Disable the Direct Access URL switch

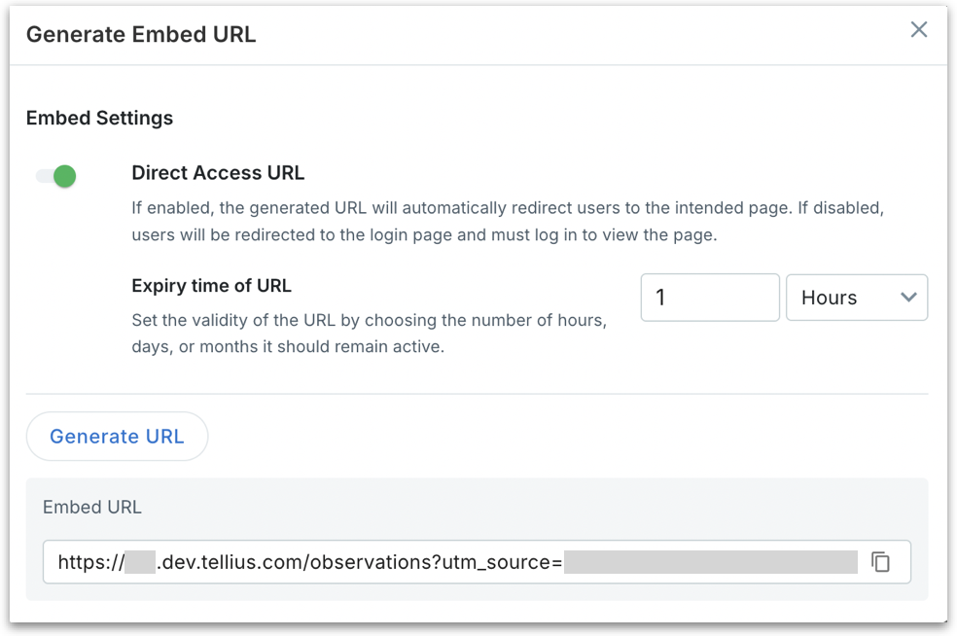click(56, 176)
